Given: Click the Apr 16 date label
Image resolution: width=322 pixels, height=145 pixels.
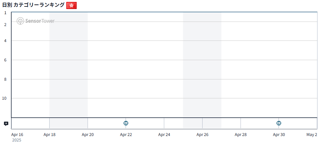Looking at the screenshot, I should tap(17, 135).
